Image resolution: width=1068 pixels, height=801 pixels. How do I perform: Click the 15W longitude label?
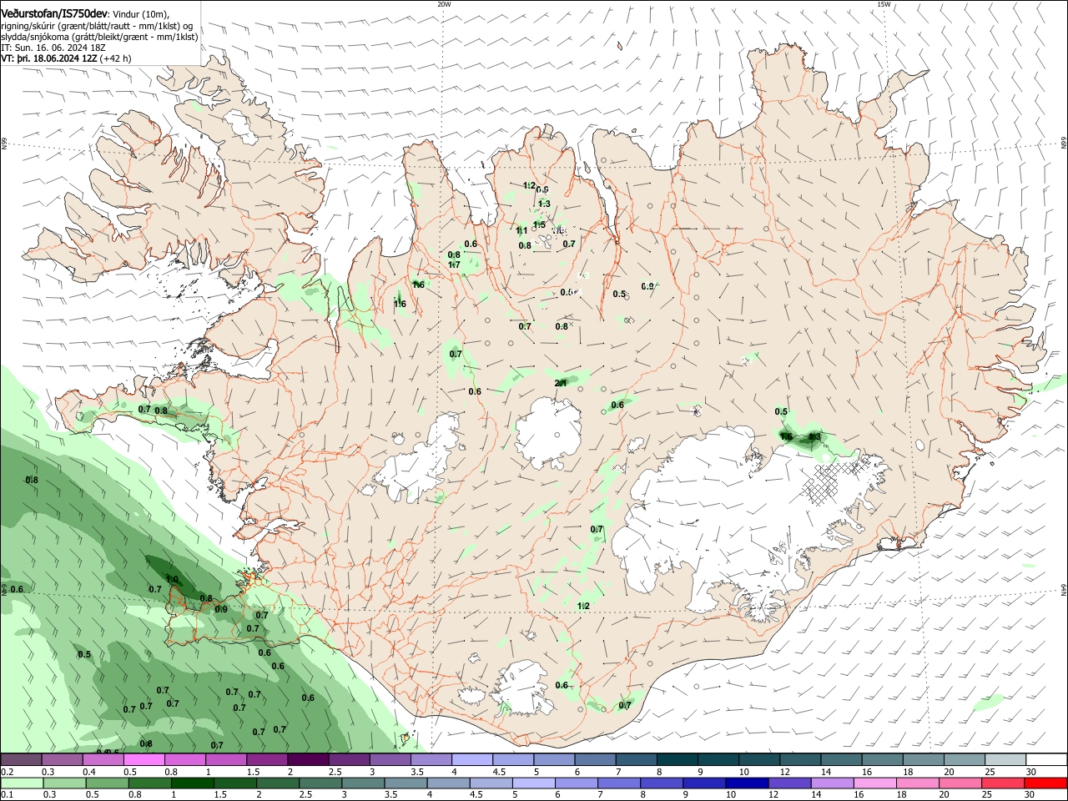884,4
